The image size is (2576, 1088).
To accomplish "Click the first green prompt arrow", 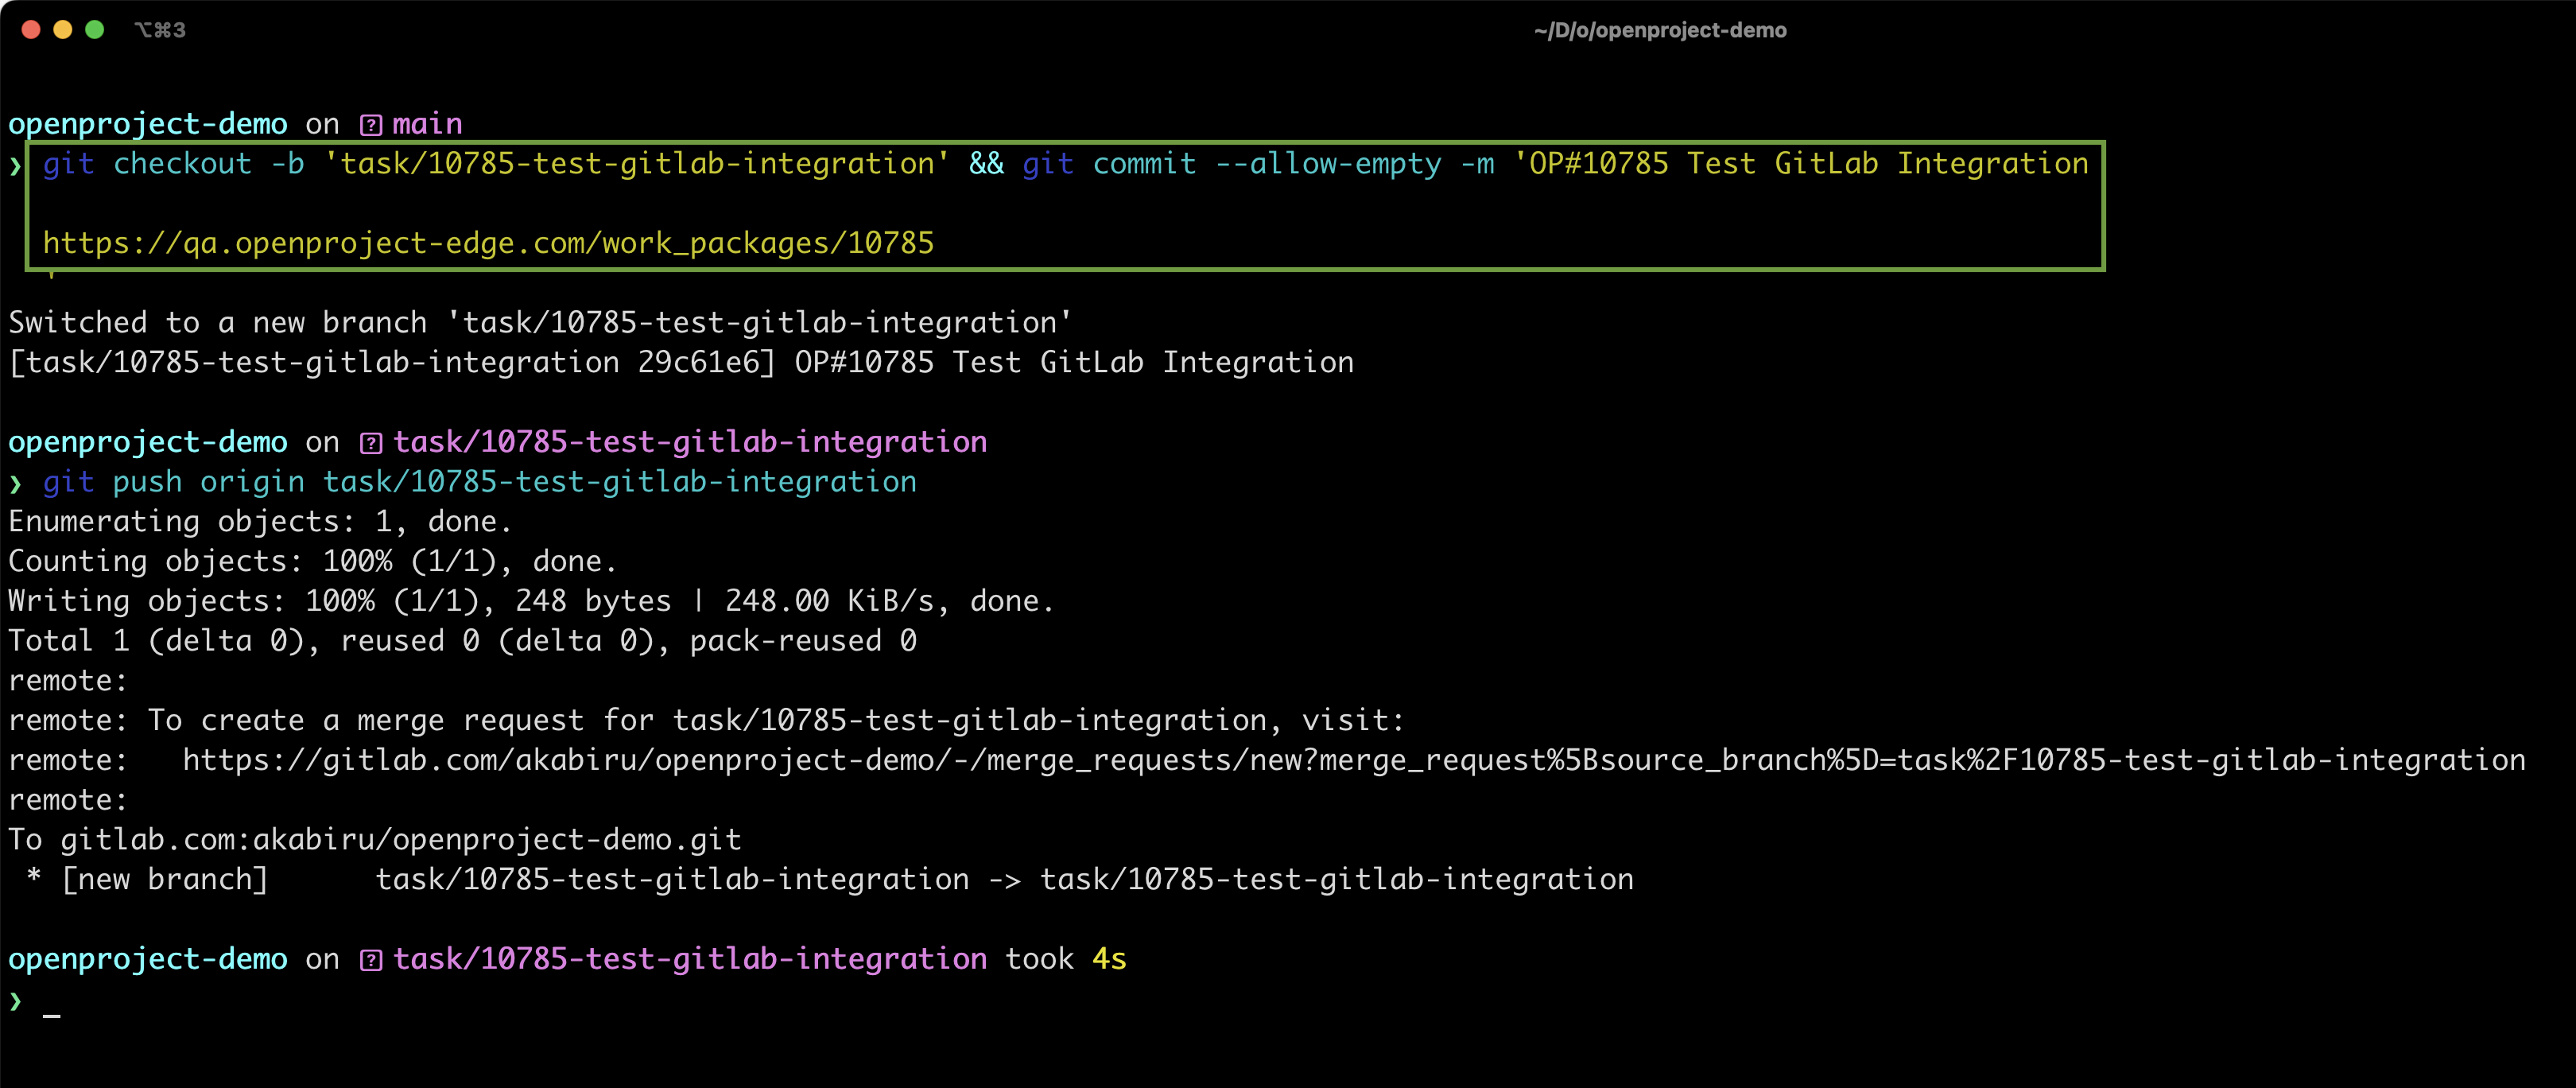I will [15, 166].
